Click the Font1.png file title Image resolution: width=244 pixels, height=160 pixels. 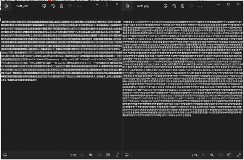coord(143,6)
